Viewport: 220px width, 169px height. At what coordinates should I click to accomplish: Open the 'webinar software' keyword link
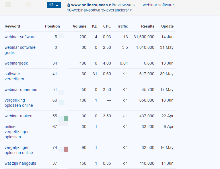tap(20, 37)
